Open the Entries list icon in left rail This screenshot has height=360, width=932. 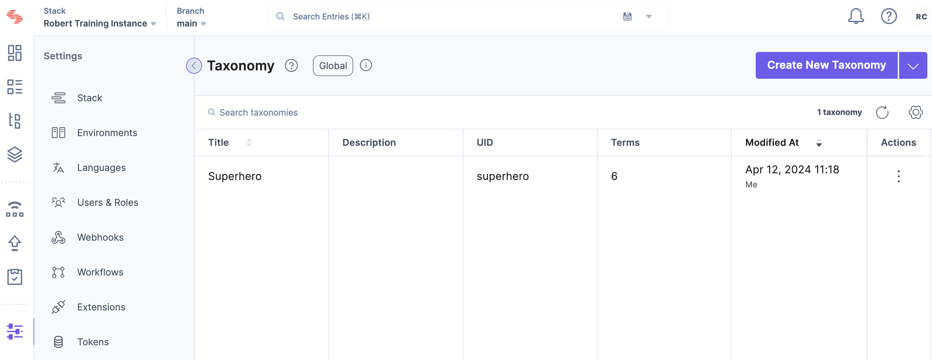pos(15,87)
